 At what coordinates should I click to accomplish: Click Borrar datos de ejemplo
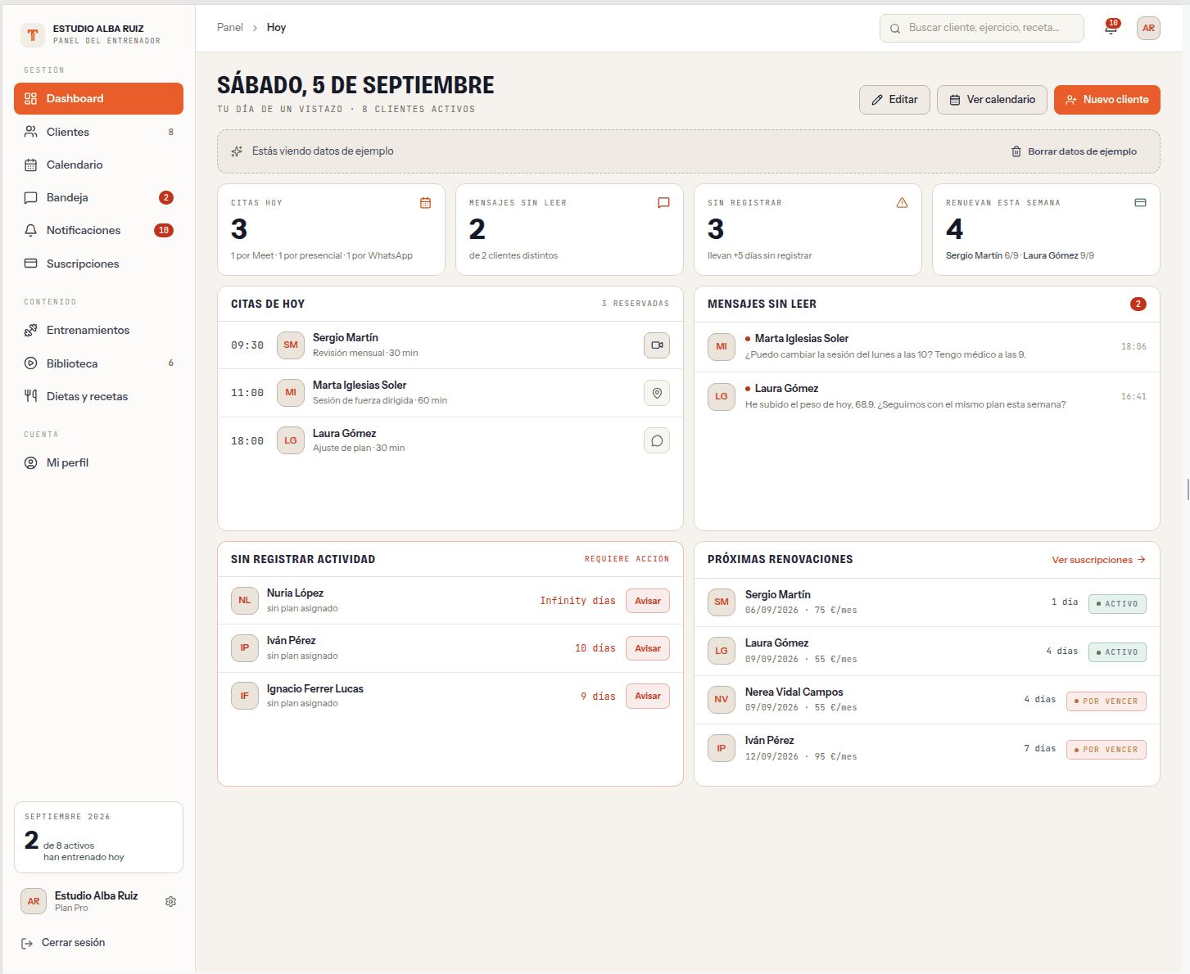click(x=1074, y=151)
